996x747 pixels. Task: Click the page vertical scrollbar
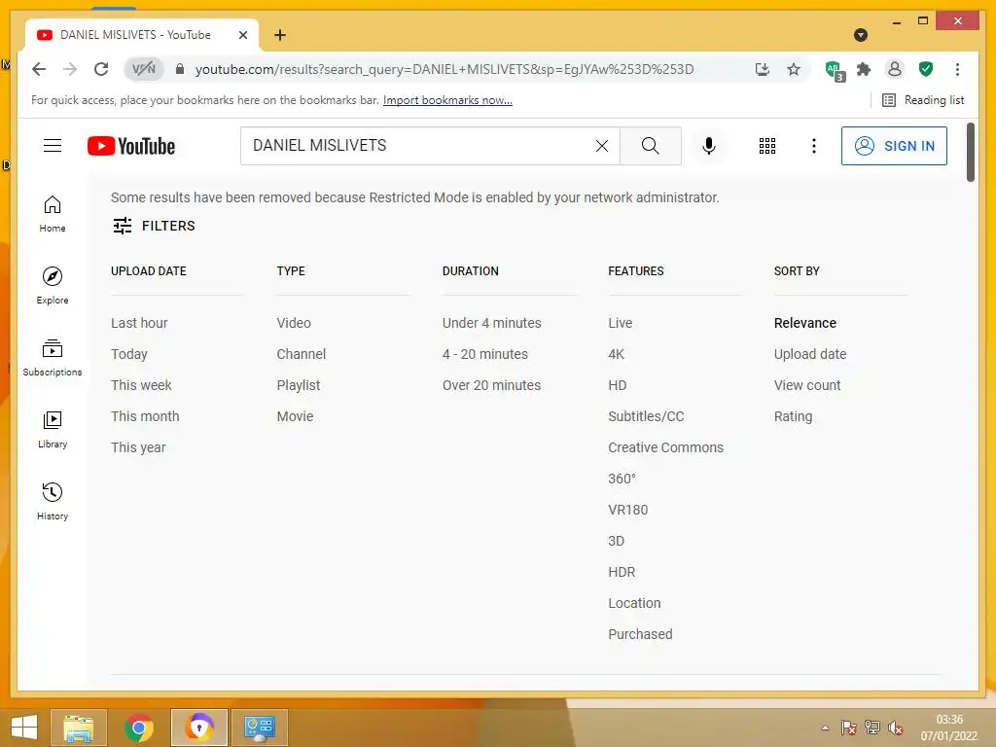[971, 153]
